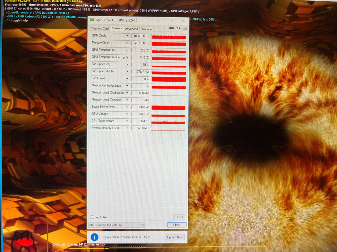Viewport: 337px width, 252px height.
Task: Click the refresh sensors icon
Action: (178, 28)
